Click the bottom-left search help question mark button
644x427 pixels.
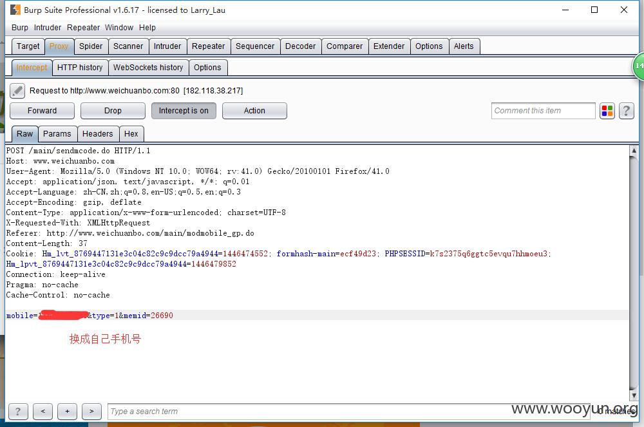click(18, 412)
